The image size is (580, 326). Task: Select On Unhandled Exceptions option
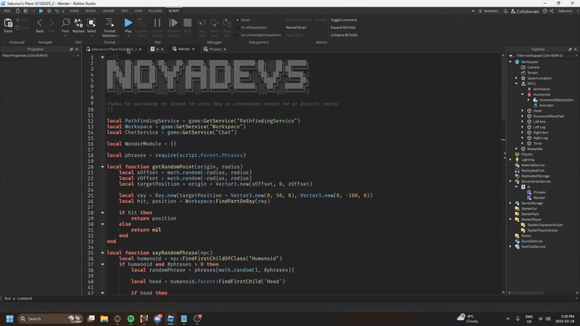259,35
